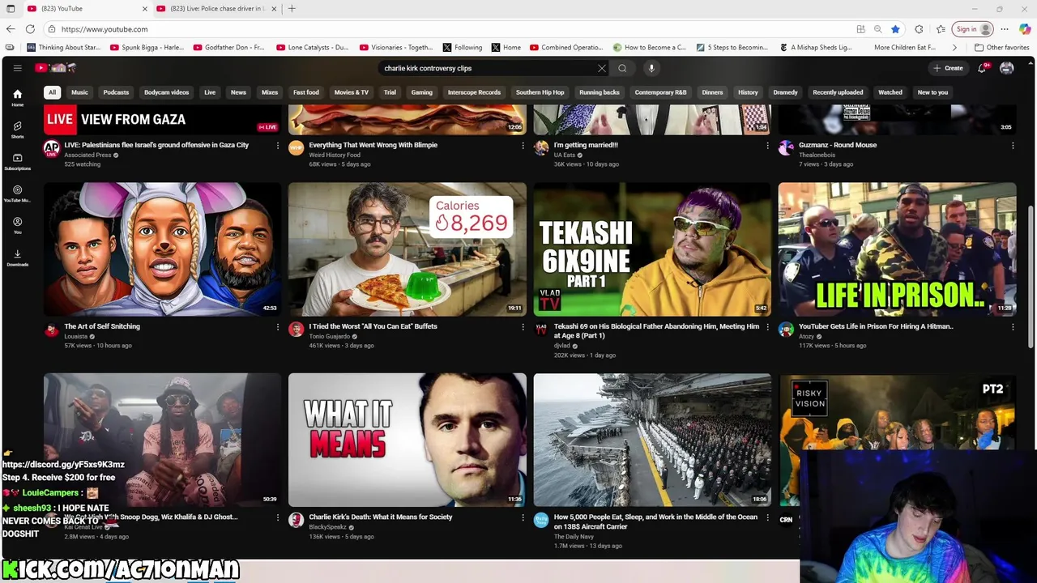This screenshot has height=583, width=1037.
Task: Select the Southern Hip Hop chip
Action: pyautogui.click(x=540, y=92)
